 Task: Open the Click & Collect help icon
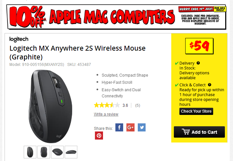tap(210, 85)
